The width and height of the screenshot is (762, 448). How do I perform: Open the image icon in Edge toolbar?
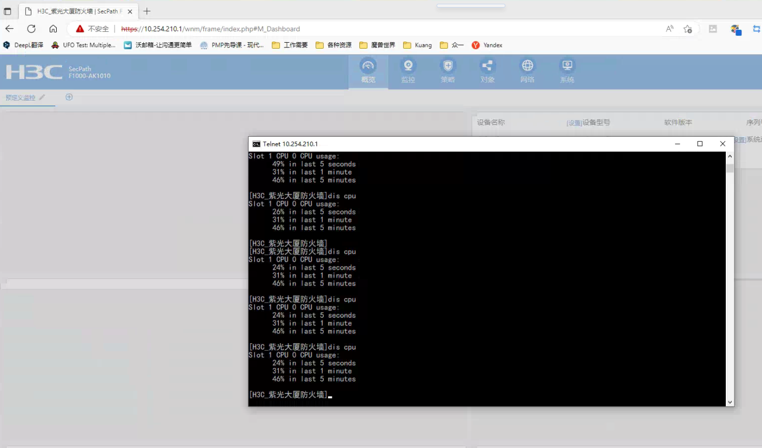click(x=713, y=29)
